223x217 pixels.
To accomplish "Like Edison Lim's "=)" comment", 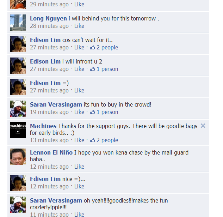I will point(79,90).
